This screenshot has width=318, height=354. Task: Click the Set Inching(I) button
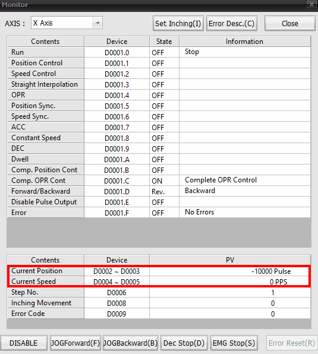[x=178, y=23]
